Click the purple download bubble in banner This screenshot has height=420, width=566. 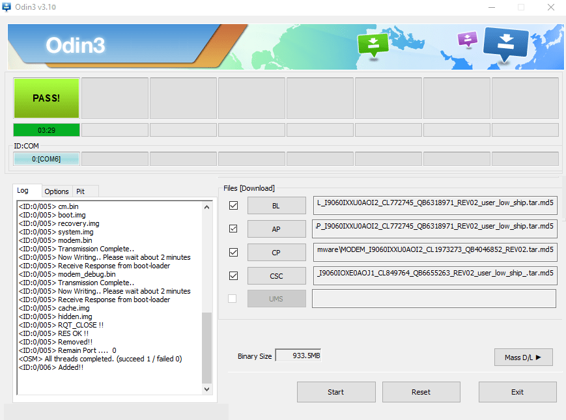click(x=468, y=39)
